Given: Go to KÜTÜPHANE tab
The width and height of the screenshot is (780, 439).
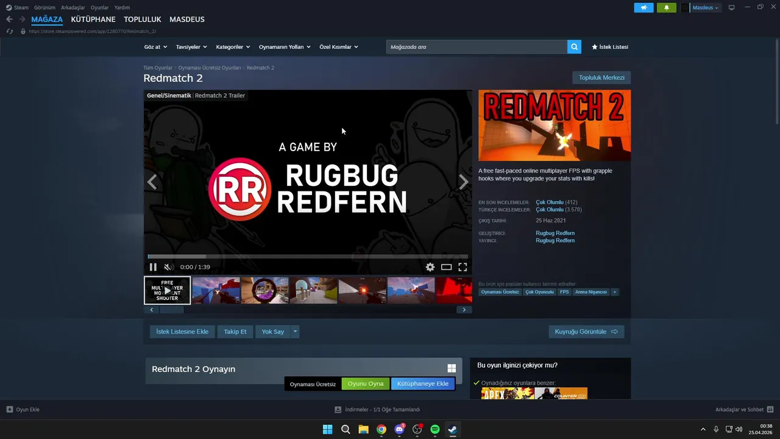Looking at the screenshot, I should [93, 20].
